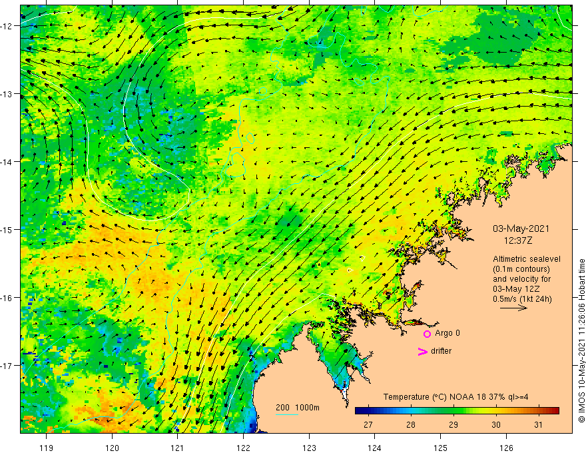This screenshot has height=453, width=586.
Task: Click the text '0.5m/s (1kt 24h)'
Action: (x=522, y=299)
